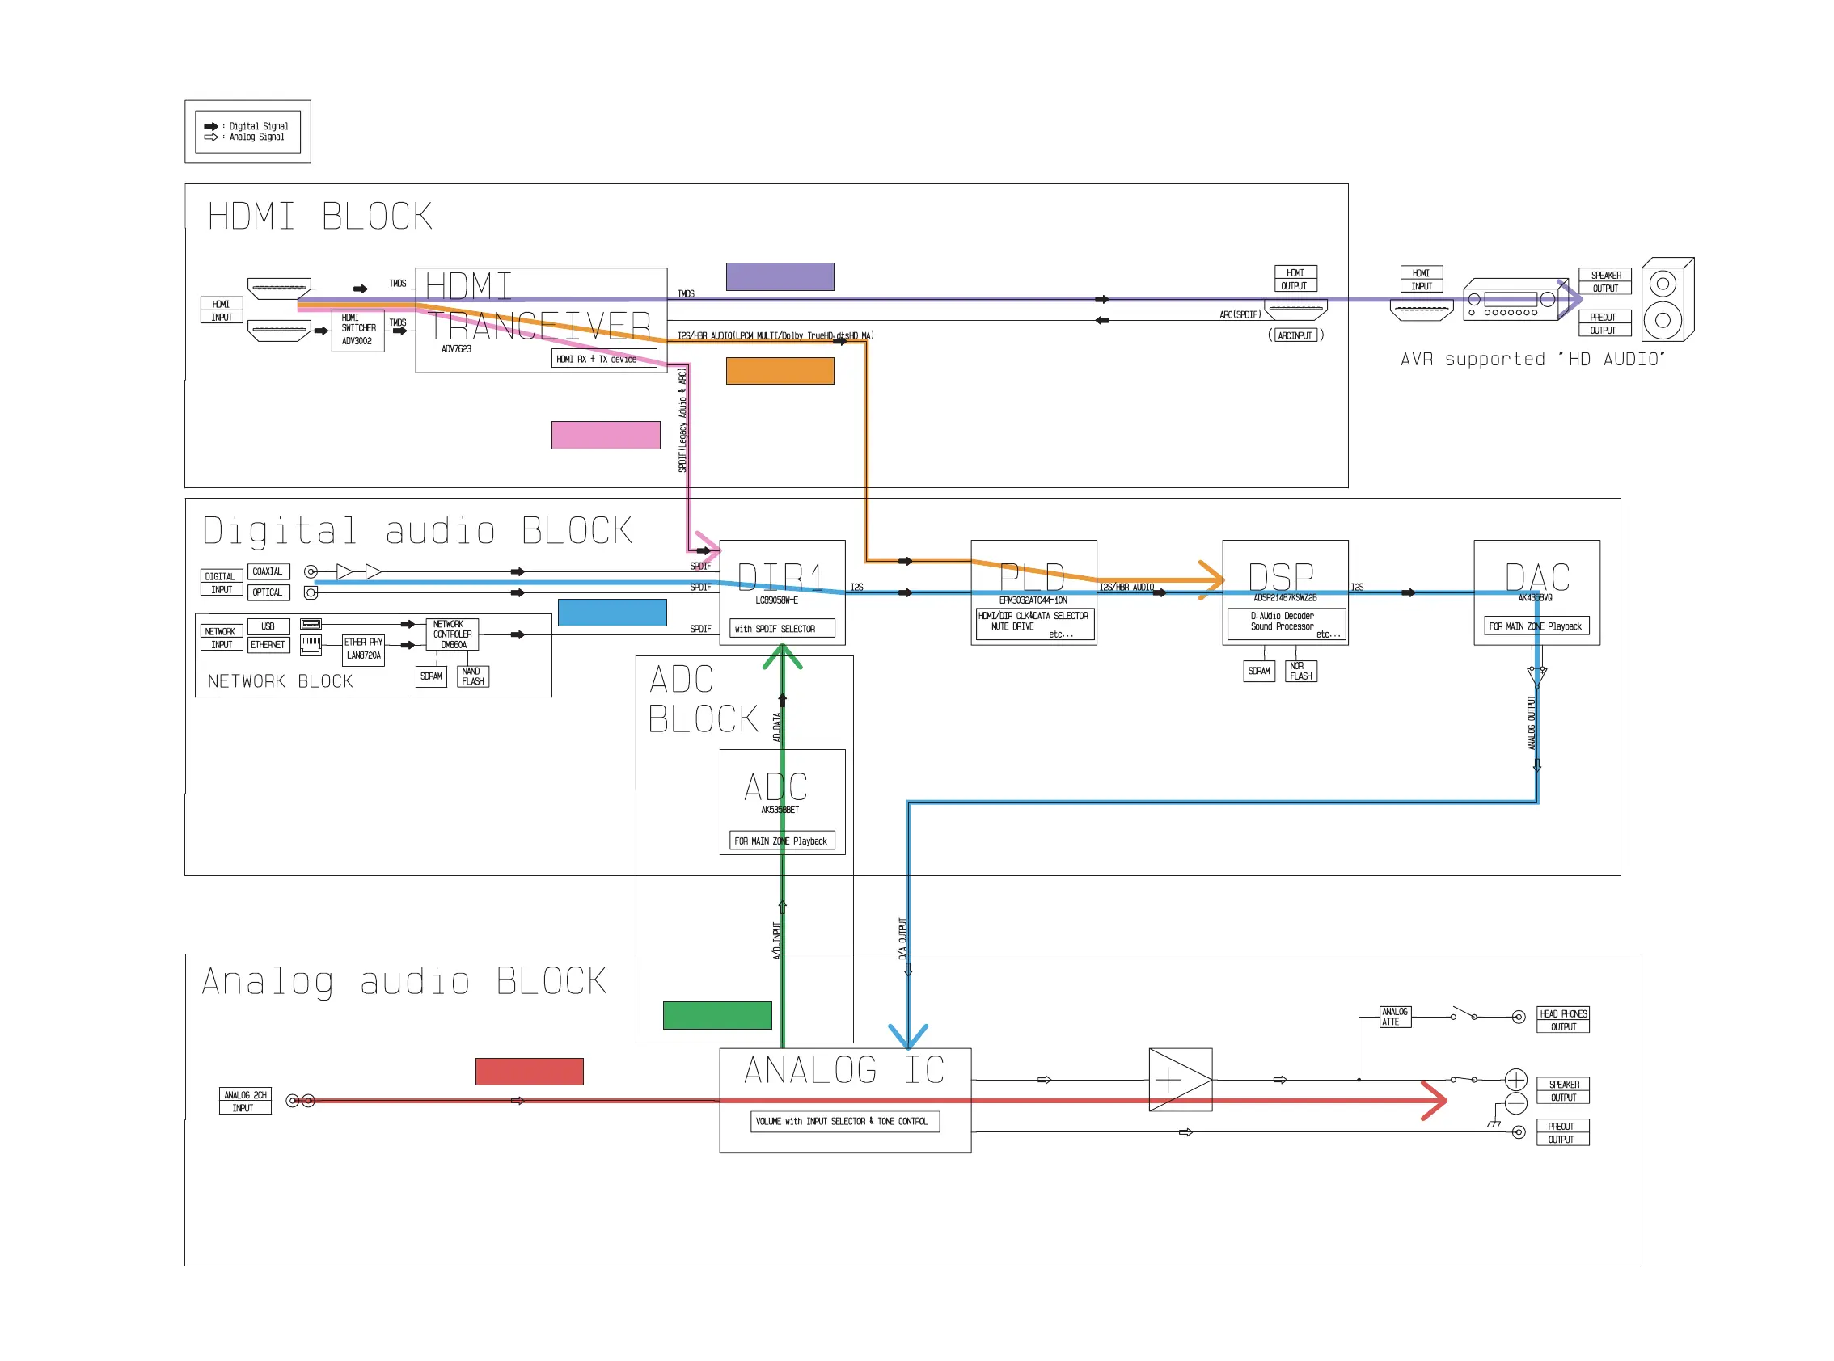Click the 'AK4358VQ' part number

(1535, 598)
